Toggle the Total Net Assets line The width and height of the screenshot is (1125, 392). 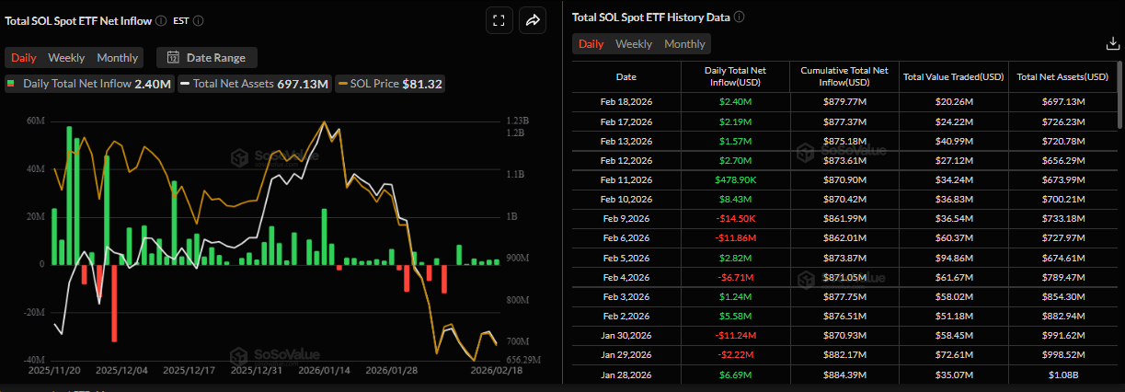(254, 84)
